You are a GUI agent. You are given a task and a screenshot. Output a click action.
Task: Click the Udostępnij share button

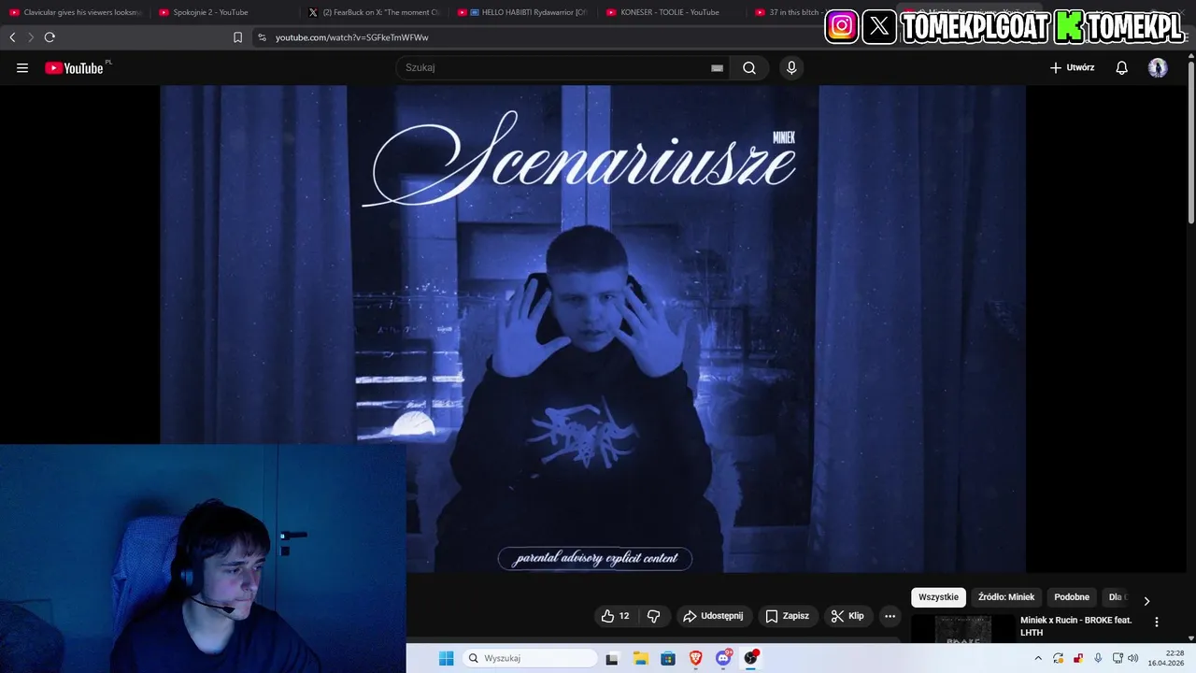click(x=713, y=616)
